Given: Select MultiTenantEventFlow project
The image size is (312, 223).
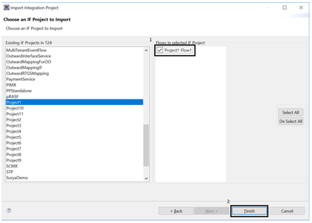Looking at the screenshot, I should click(x=26, y=50).
